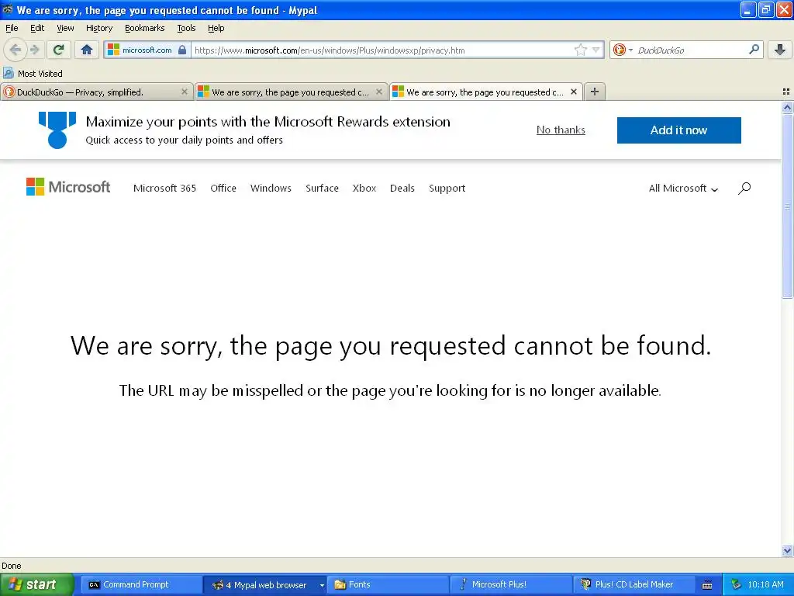The width and height of the screenshot is (794, 596).
Task: Bookmark this page with the star icon
Action: coord(580,50)
